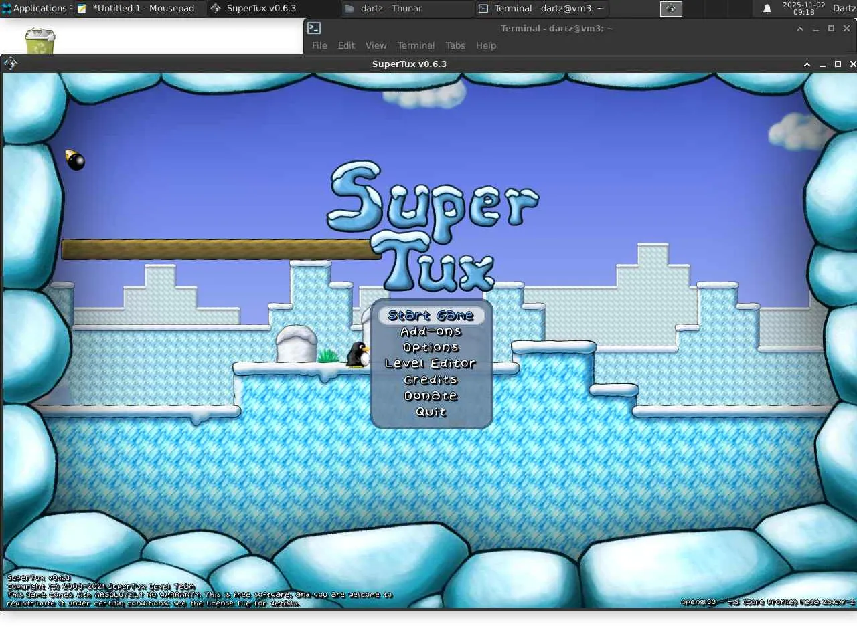Open the SuperTux window menu icon

click(x=11, y=64)
